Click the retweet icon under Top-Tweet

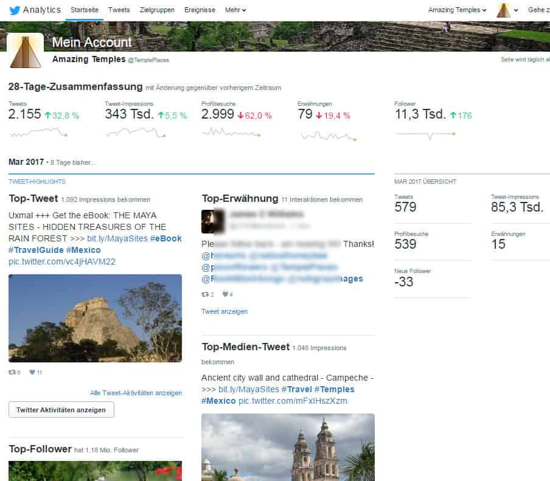[x=12, y=372]
